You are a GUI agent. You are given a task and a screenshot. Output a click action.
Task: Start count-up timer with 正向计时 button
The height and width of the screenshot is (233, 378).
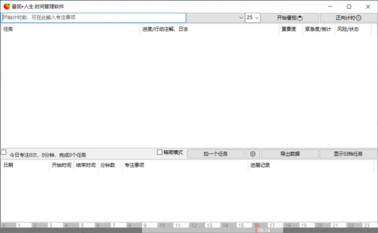pos(348,18)
